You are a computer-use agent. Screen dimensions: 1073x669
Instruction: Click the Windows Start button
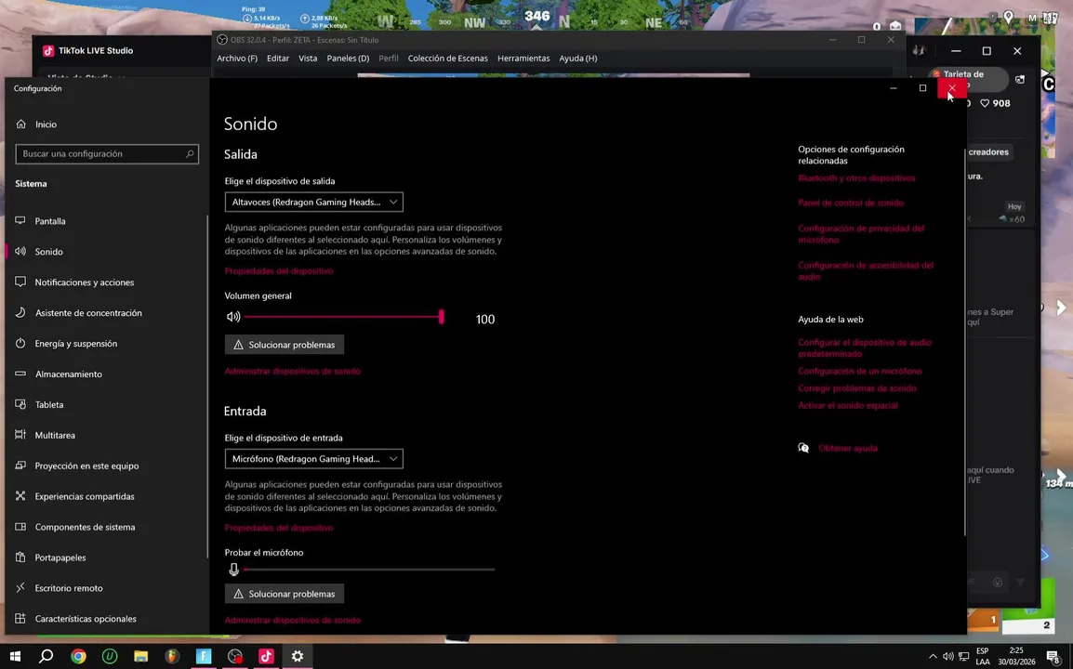click(x=14, y=656)
